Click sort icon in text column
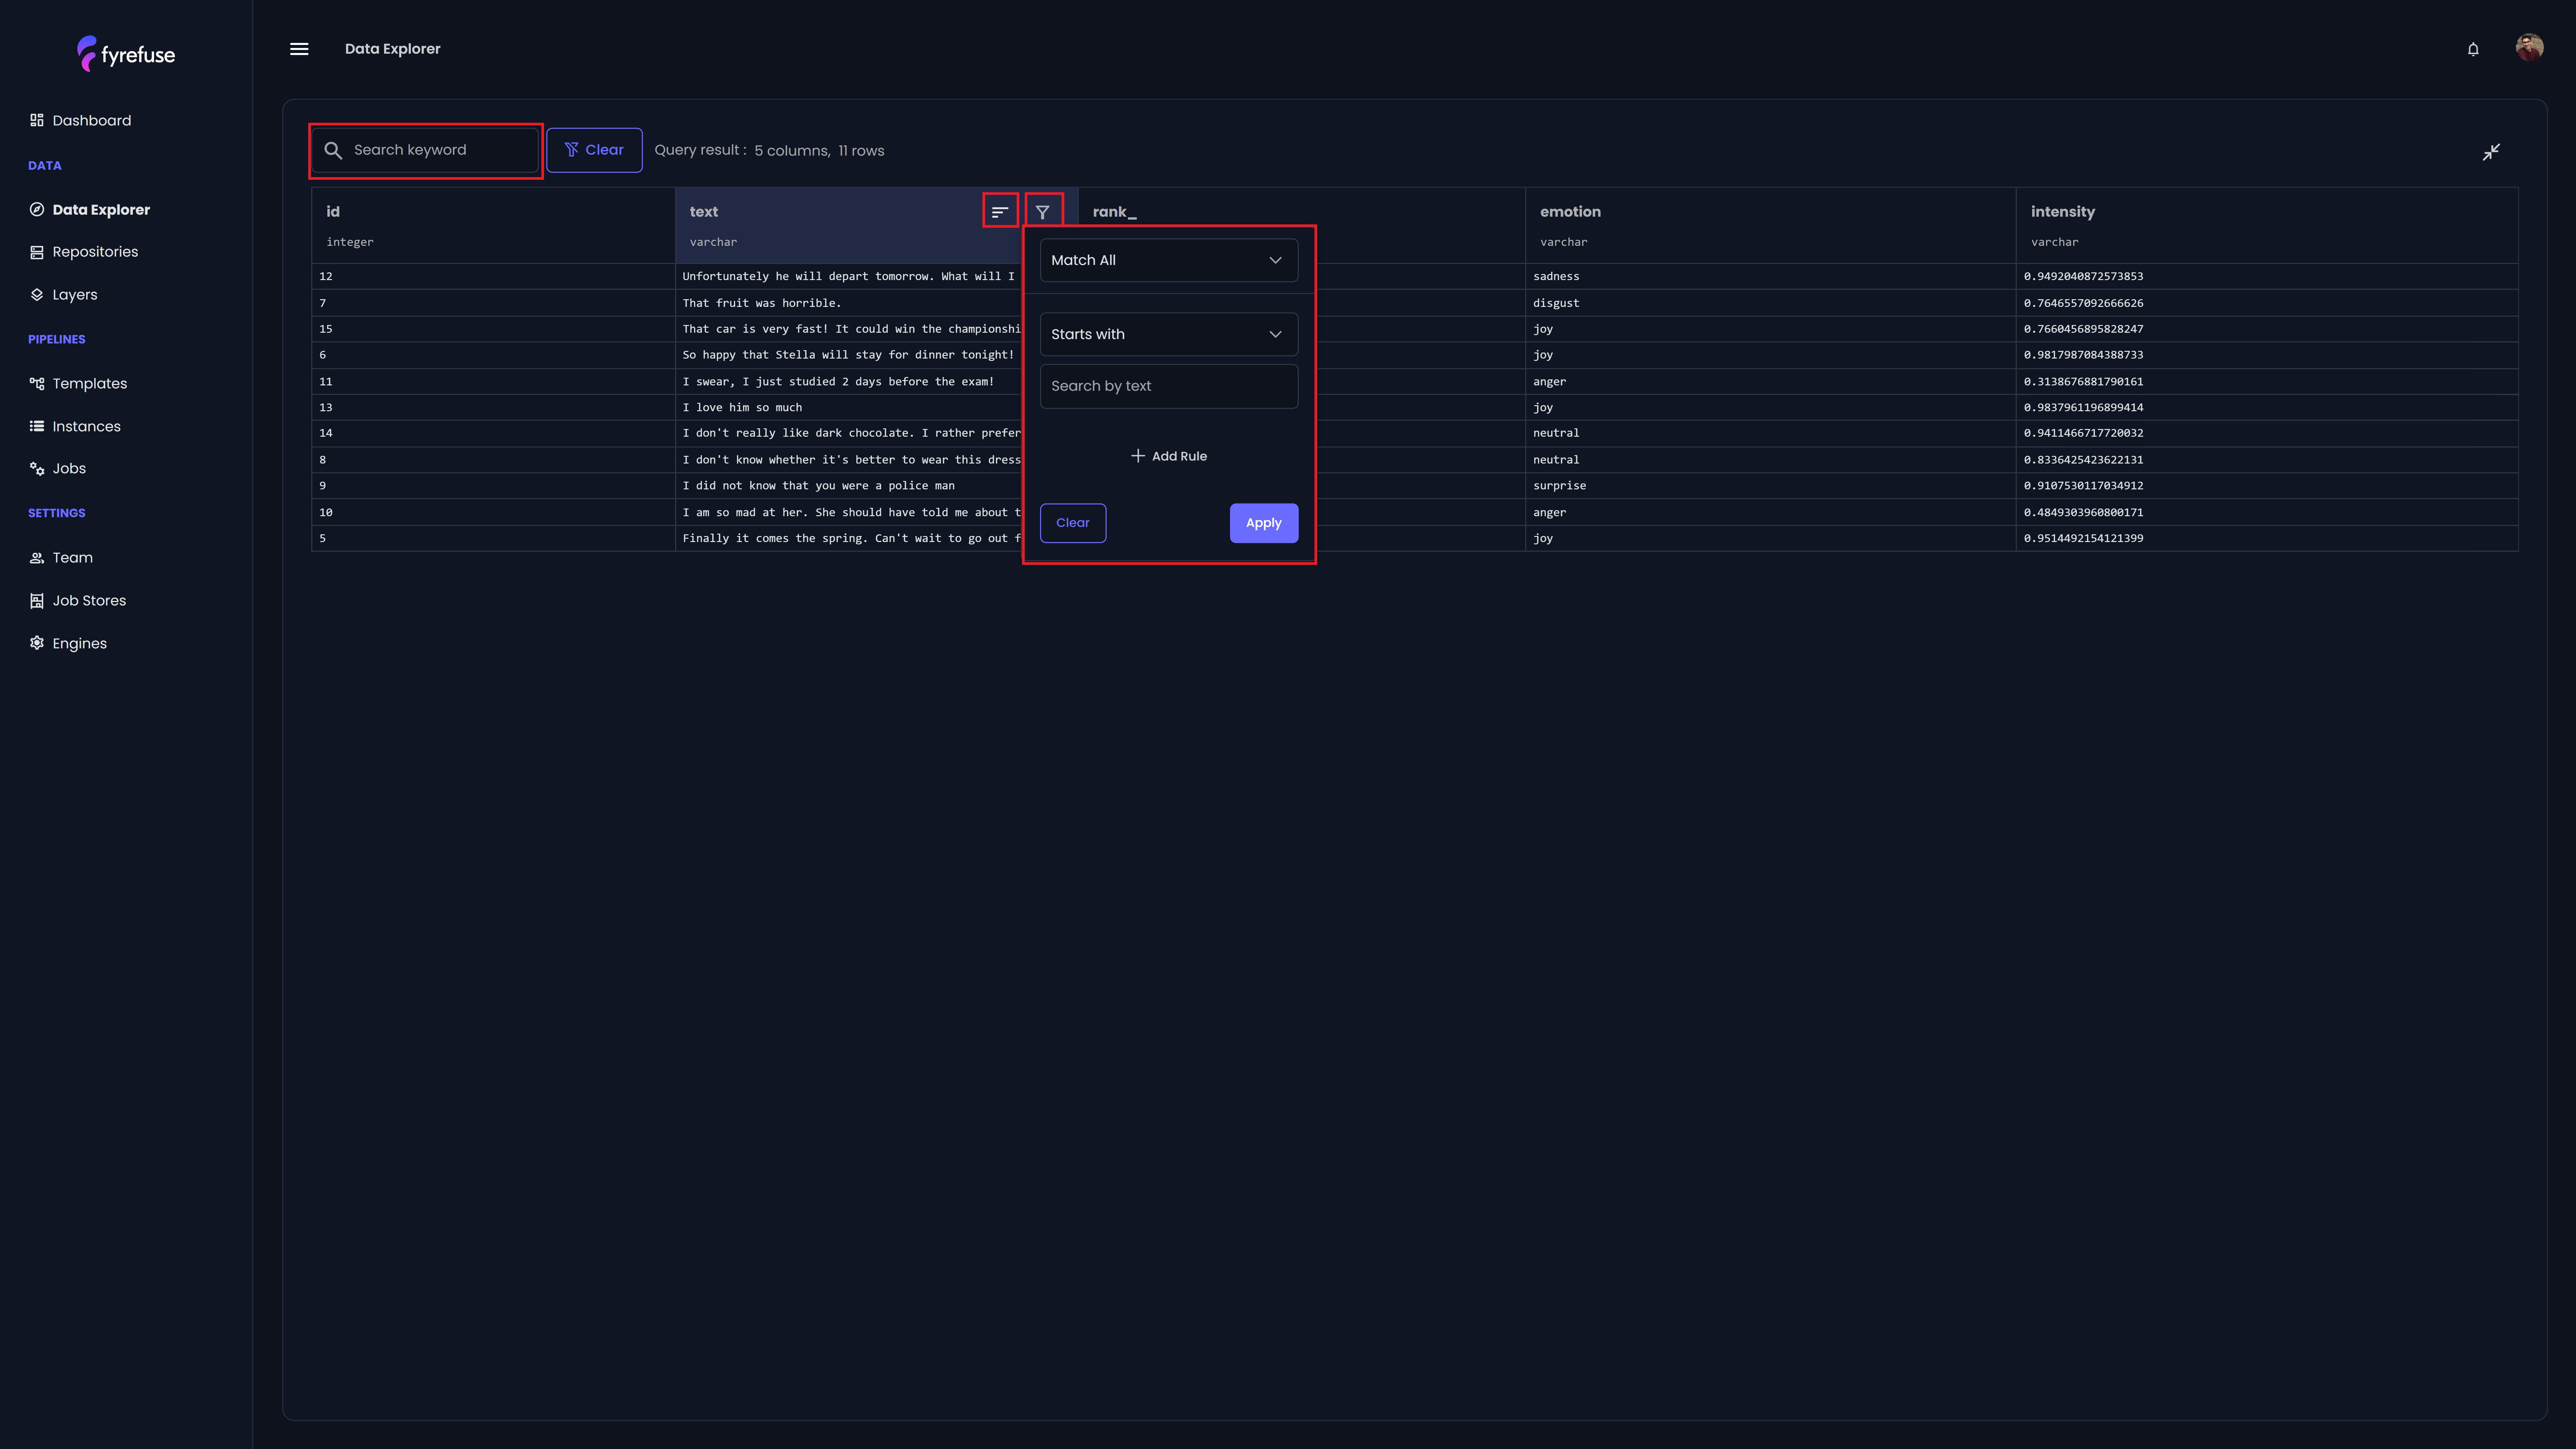The image size is (2576, 1449). click(1000, 212)
